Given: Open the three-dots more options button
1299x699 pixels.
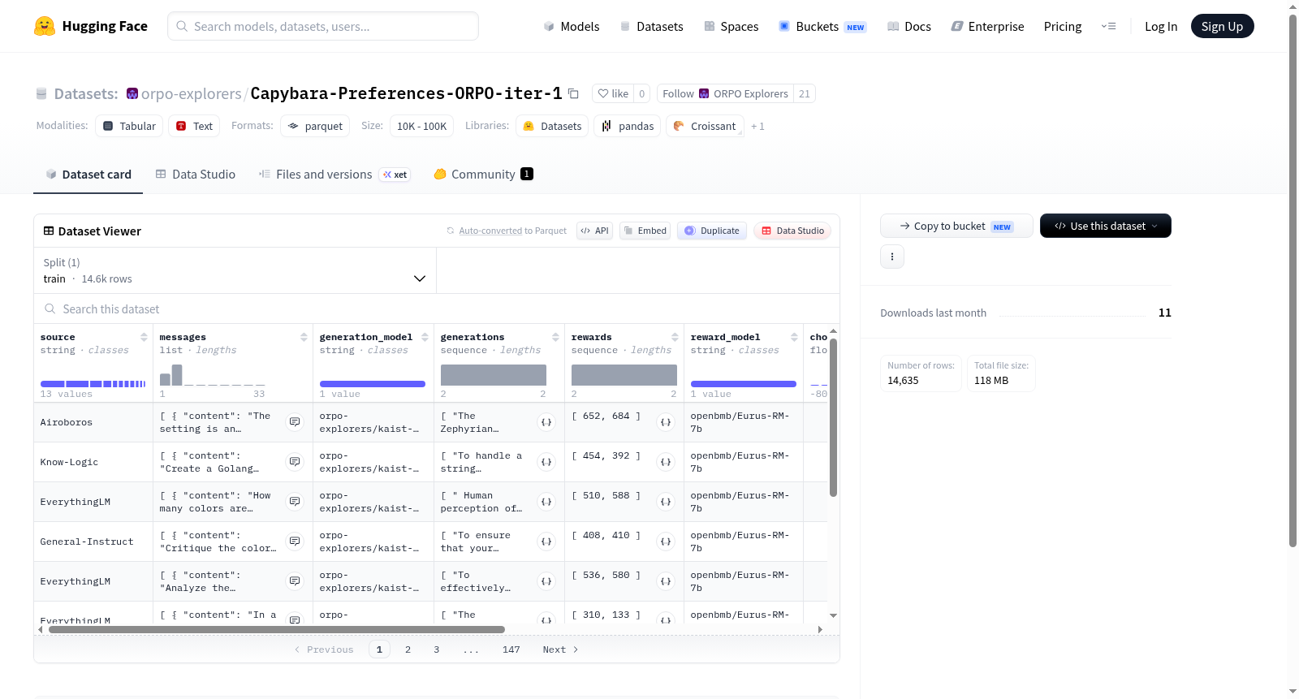Looking at the screenshot, I should click(892, 257).
